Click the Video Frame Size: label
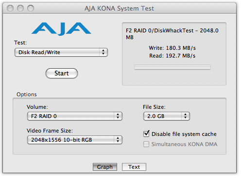 click(50, 131)
